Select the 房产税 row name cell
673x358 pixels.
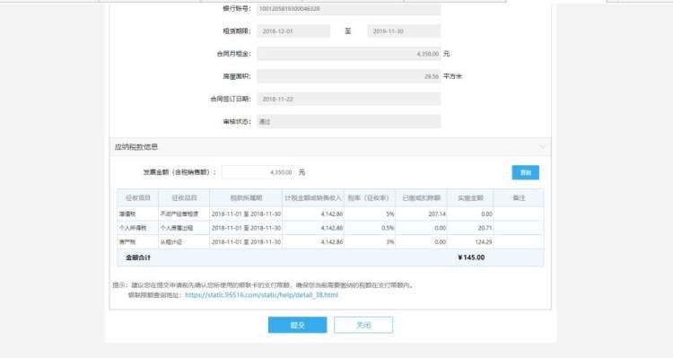click(x=138, y=242)
